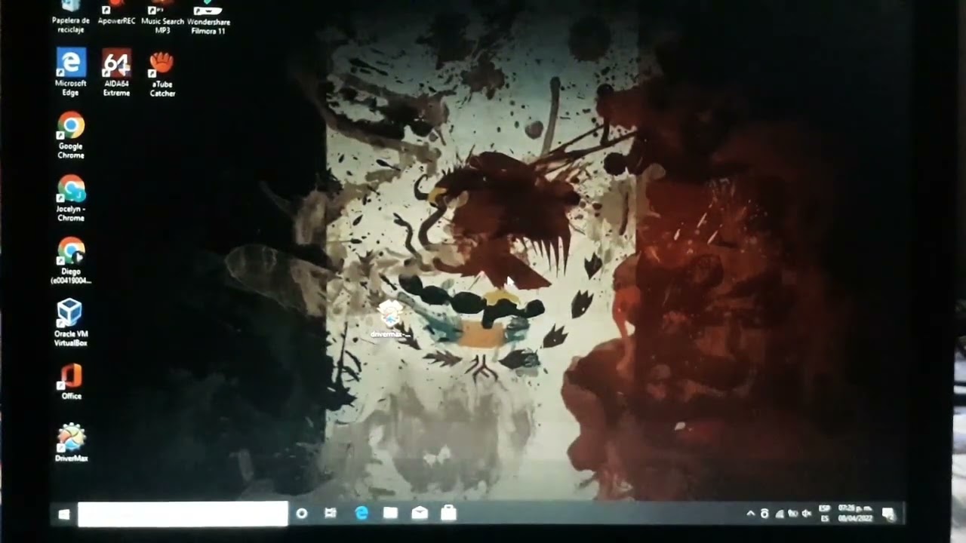The width and height of the screenshot is (966, 543).
Task: Select the Music Search MP3 shortcut
Action: click(x=162, y=17)
